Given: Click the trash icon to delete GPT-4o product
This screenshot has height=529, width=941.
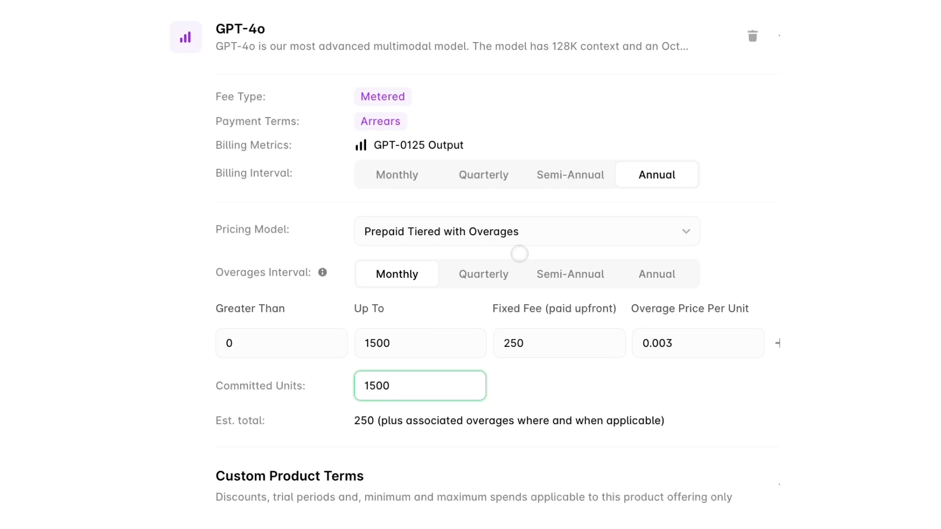Looking at the screenshot, I should [753, 36].
